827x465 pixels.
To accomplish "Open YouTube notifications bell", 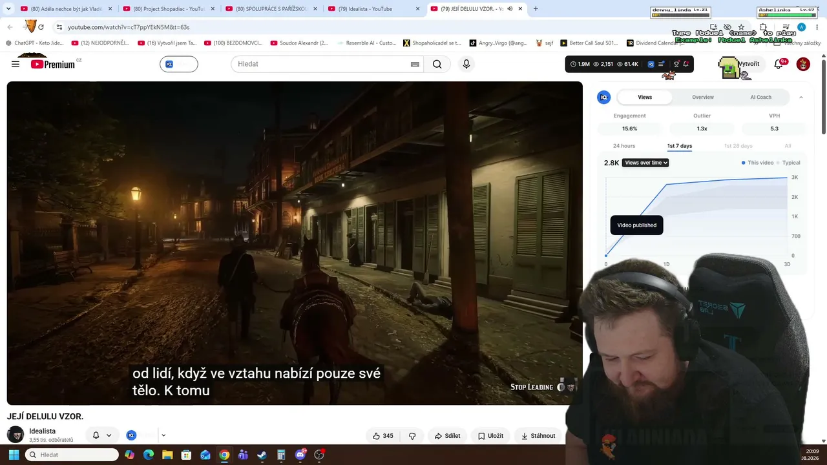I will pyautogui.click(x=779, y=64).
